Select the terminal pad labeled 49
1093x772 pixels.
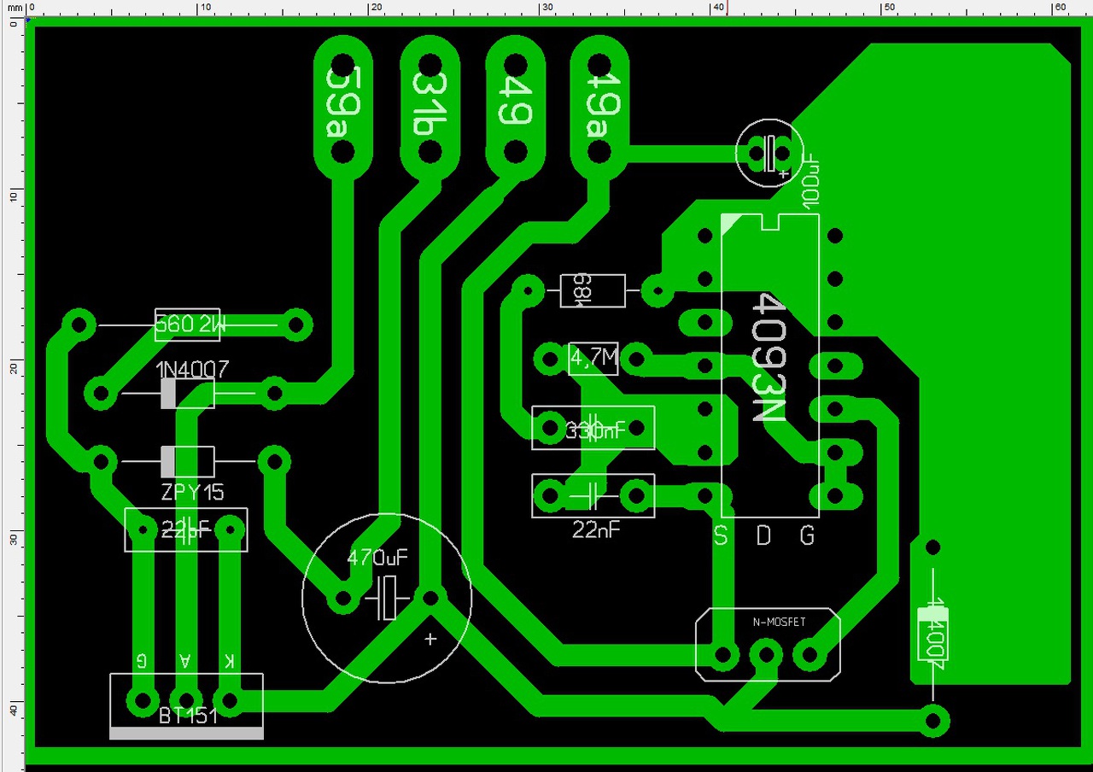pyautogui.click(x=516, y=108)
